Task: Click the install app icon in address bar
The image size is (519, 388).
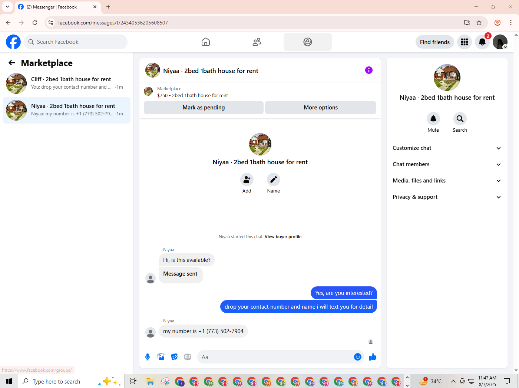Action: 467,23
